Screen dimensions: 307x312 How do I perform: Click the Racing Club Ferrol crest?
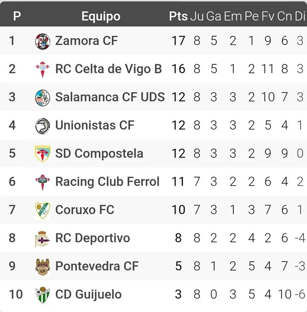[x=42, y=182]
